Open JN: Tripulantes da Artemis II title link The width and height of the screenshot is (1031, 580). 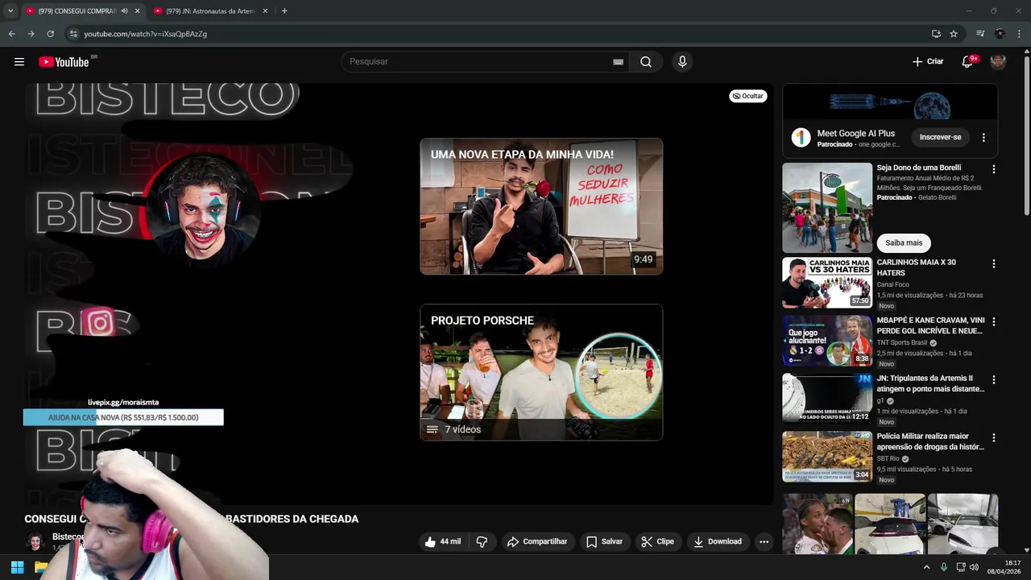point(930,383)
